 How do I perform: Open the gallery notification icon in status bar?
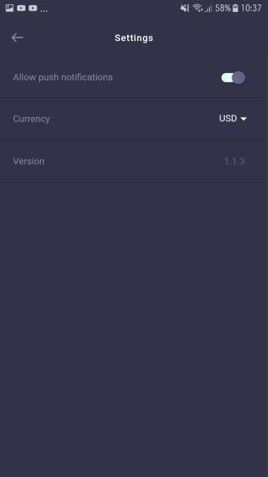point(10,8)
